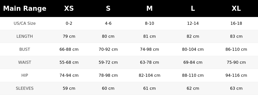
Task: Click the BUST row label
Action: [x=25, y=49]
